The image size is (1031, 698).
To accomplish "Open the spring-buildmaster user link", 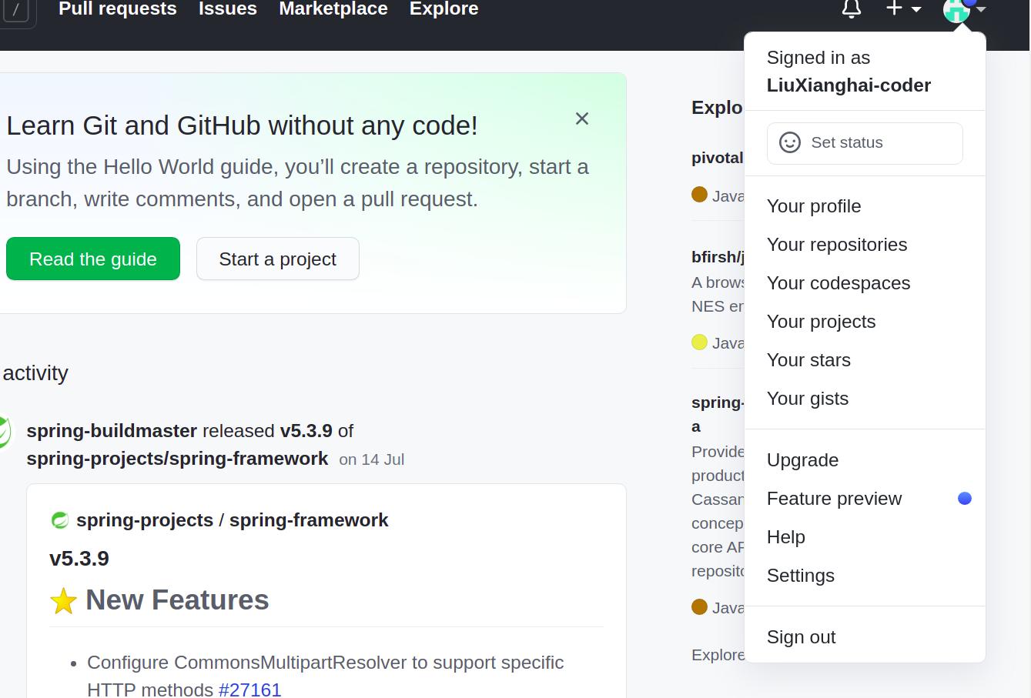I will tap(112, 431).
